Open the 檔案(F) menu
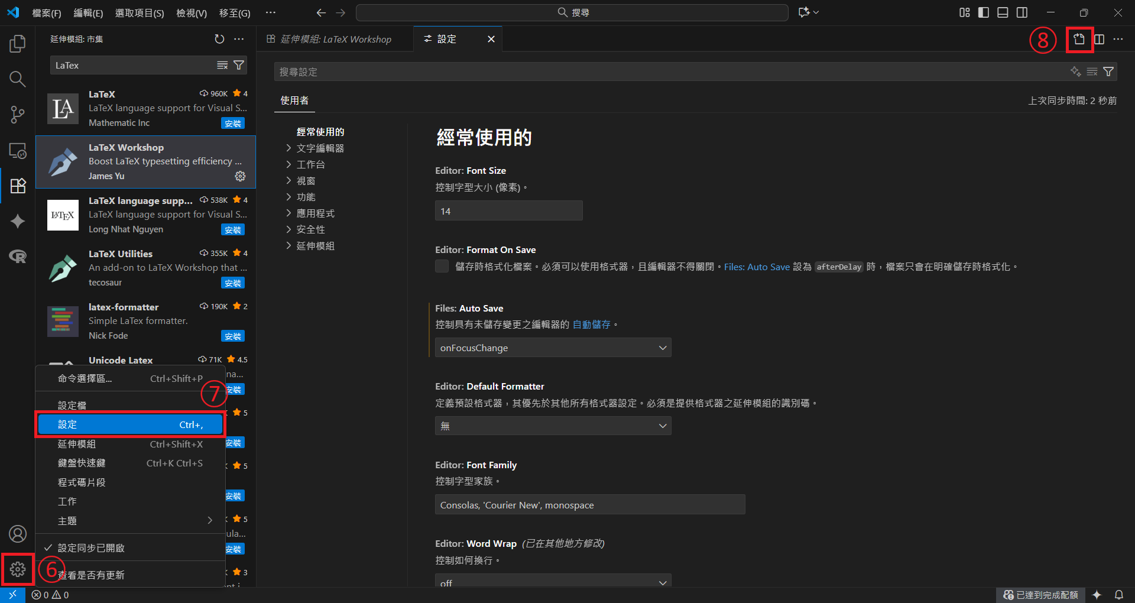This screenshot has height=603, width=1135. tap(47, 13)
